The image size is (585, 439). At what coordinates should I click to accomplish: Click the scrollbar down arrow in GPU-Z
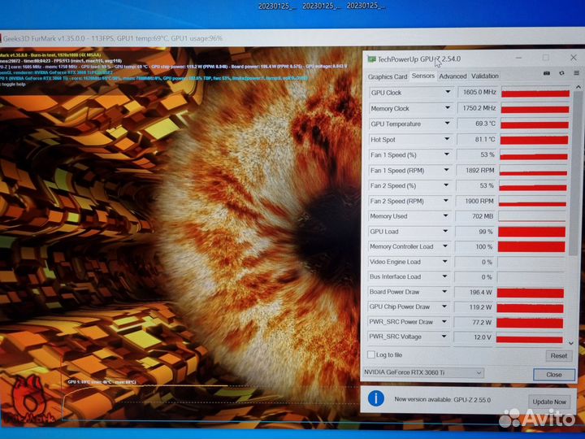571,343
